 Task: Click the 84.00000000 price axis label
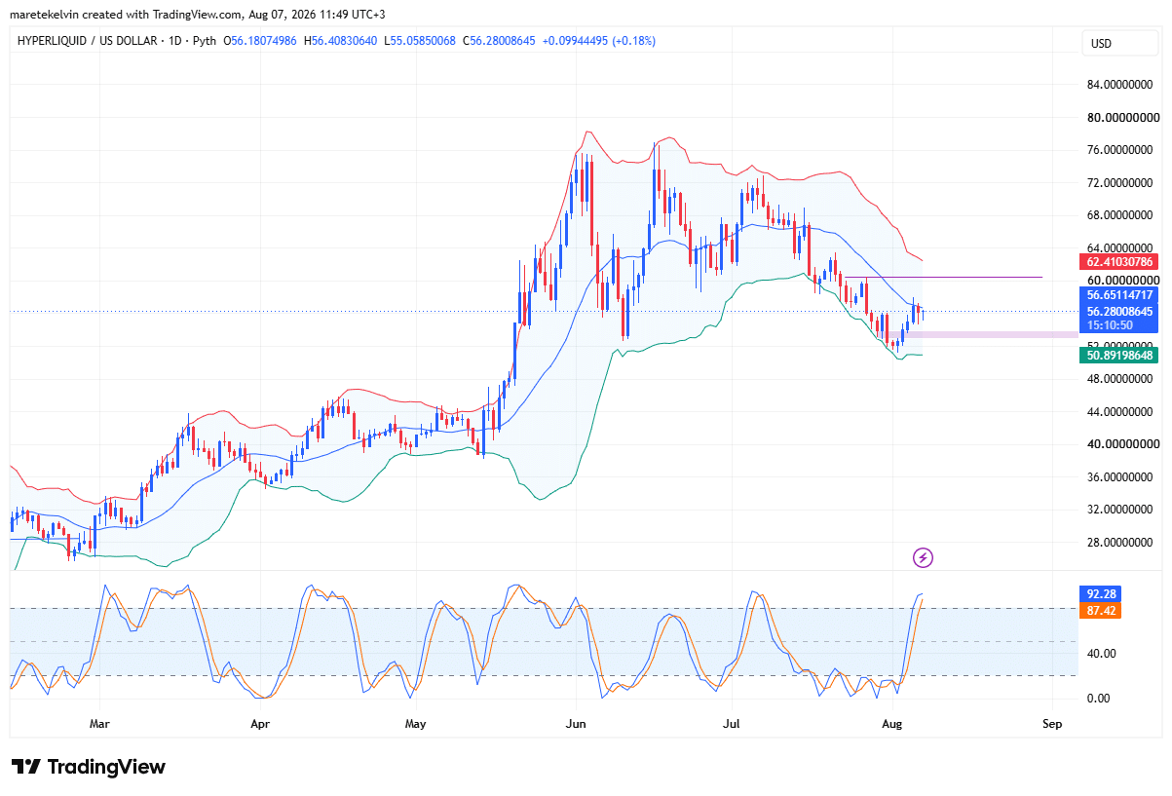[x=1120, y=85]
